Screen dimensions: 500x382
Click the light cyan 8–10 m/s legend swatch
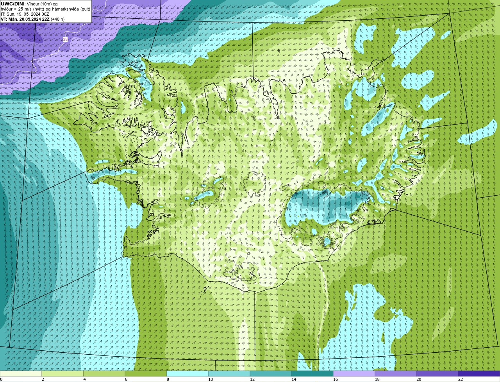pyautogui.click(x=187, y=373)
